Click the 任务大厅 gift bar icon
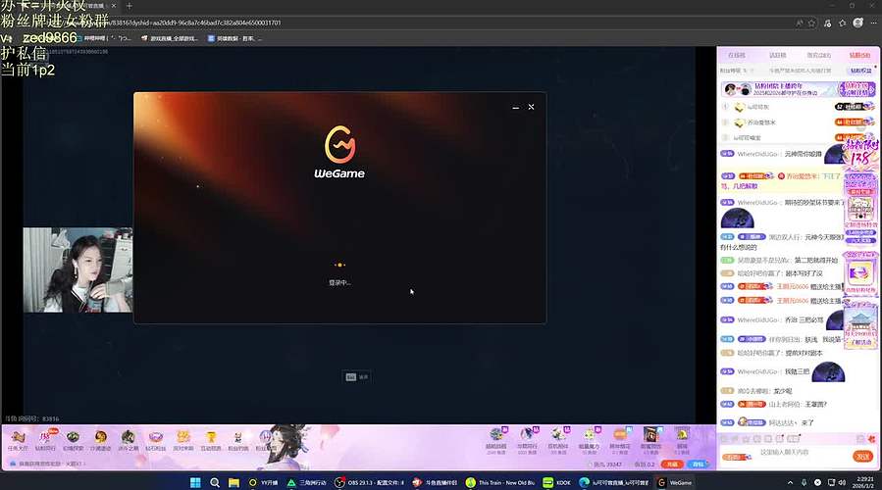The height and width of the screenshot is (490, 882). [x=17, y=439]
